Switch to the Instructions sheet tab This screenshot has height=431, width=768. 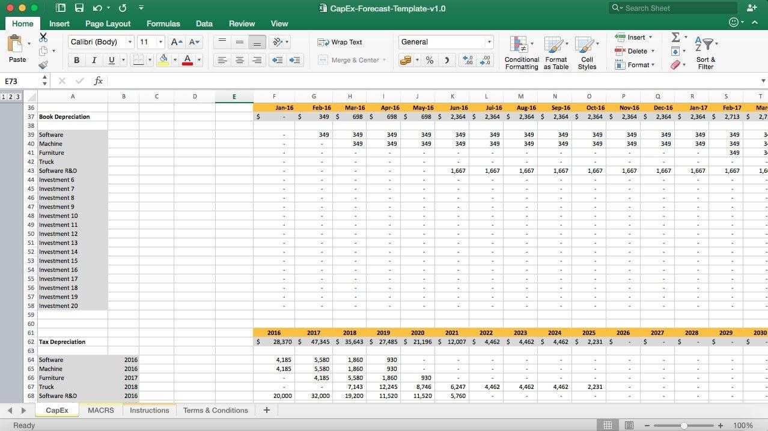tap(149, 411)
